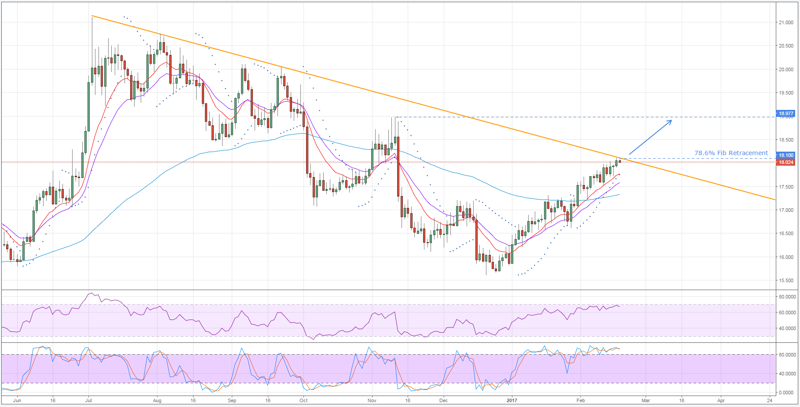Click the 15.500 price axis label

coord(786,280)
